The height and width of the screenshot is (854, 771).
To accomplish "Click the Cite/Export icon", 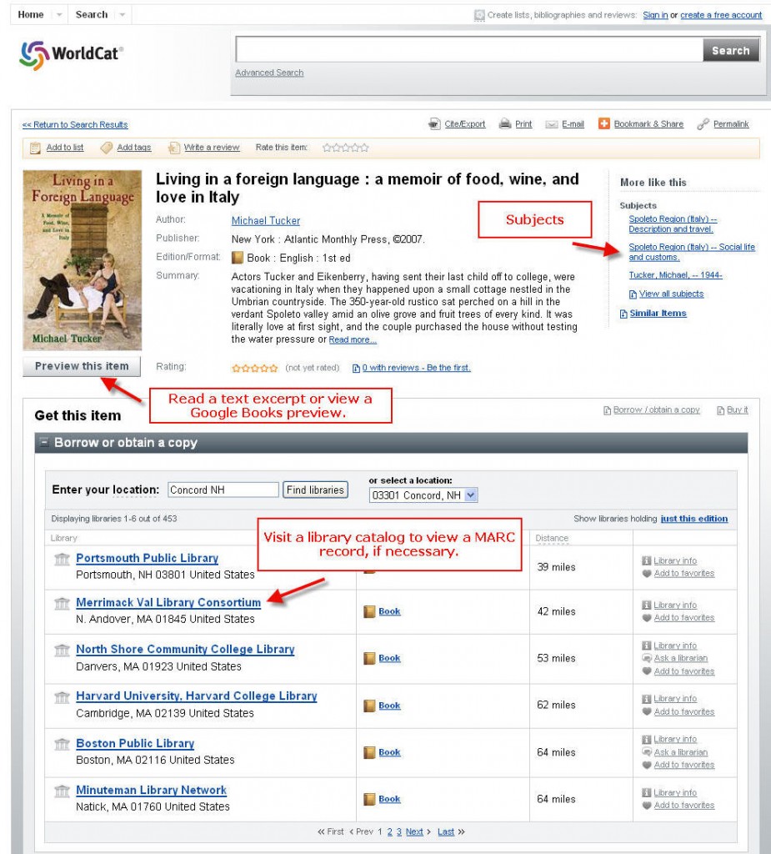I will (x=434, y=124).
